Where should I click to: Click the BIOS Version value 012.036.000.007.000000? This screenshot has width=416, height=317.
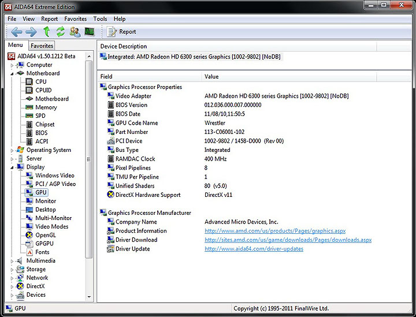point(233,105)
